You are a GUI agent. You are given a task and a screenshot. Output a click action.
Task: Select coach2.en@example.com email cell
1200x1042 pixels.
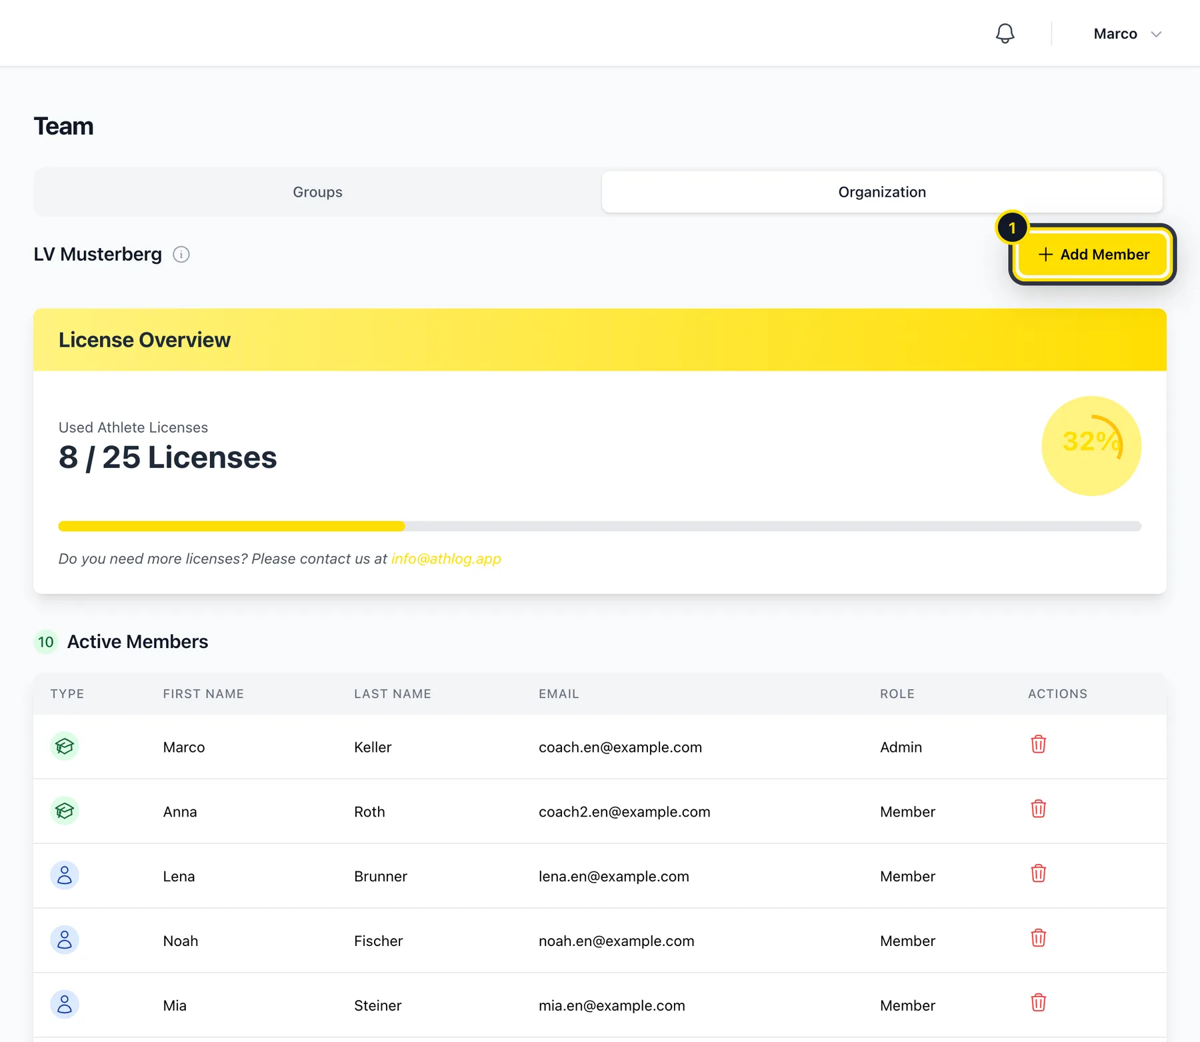(624, 812)
